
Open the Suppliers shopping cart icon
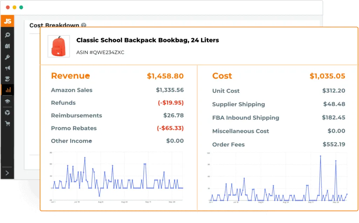tap(7, 123)
